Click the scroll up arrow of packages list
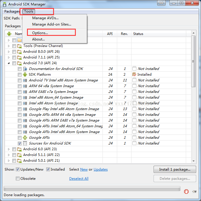The height and width of the screenshot is (201, 201). [x=194, y=33]
